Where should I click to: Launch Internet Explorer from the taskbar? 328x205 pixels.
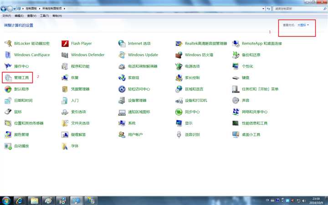(19, 201)
